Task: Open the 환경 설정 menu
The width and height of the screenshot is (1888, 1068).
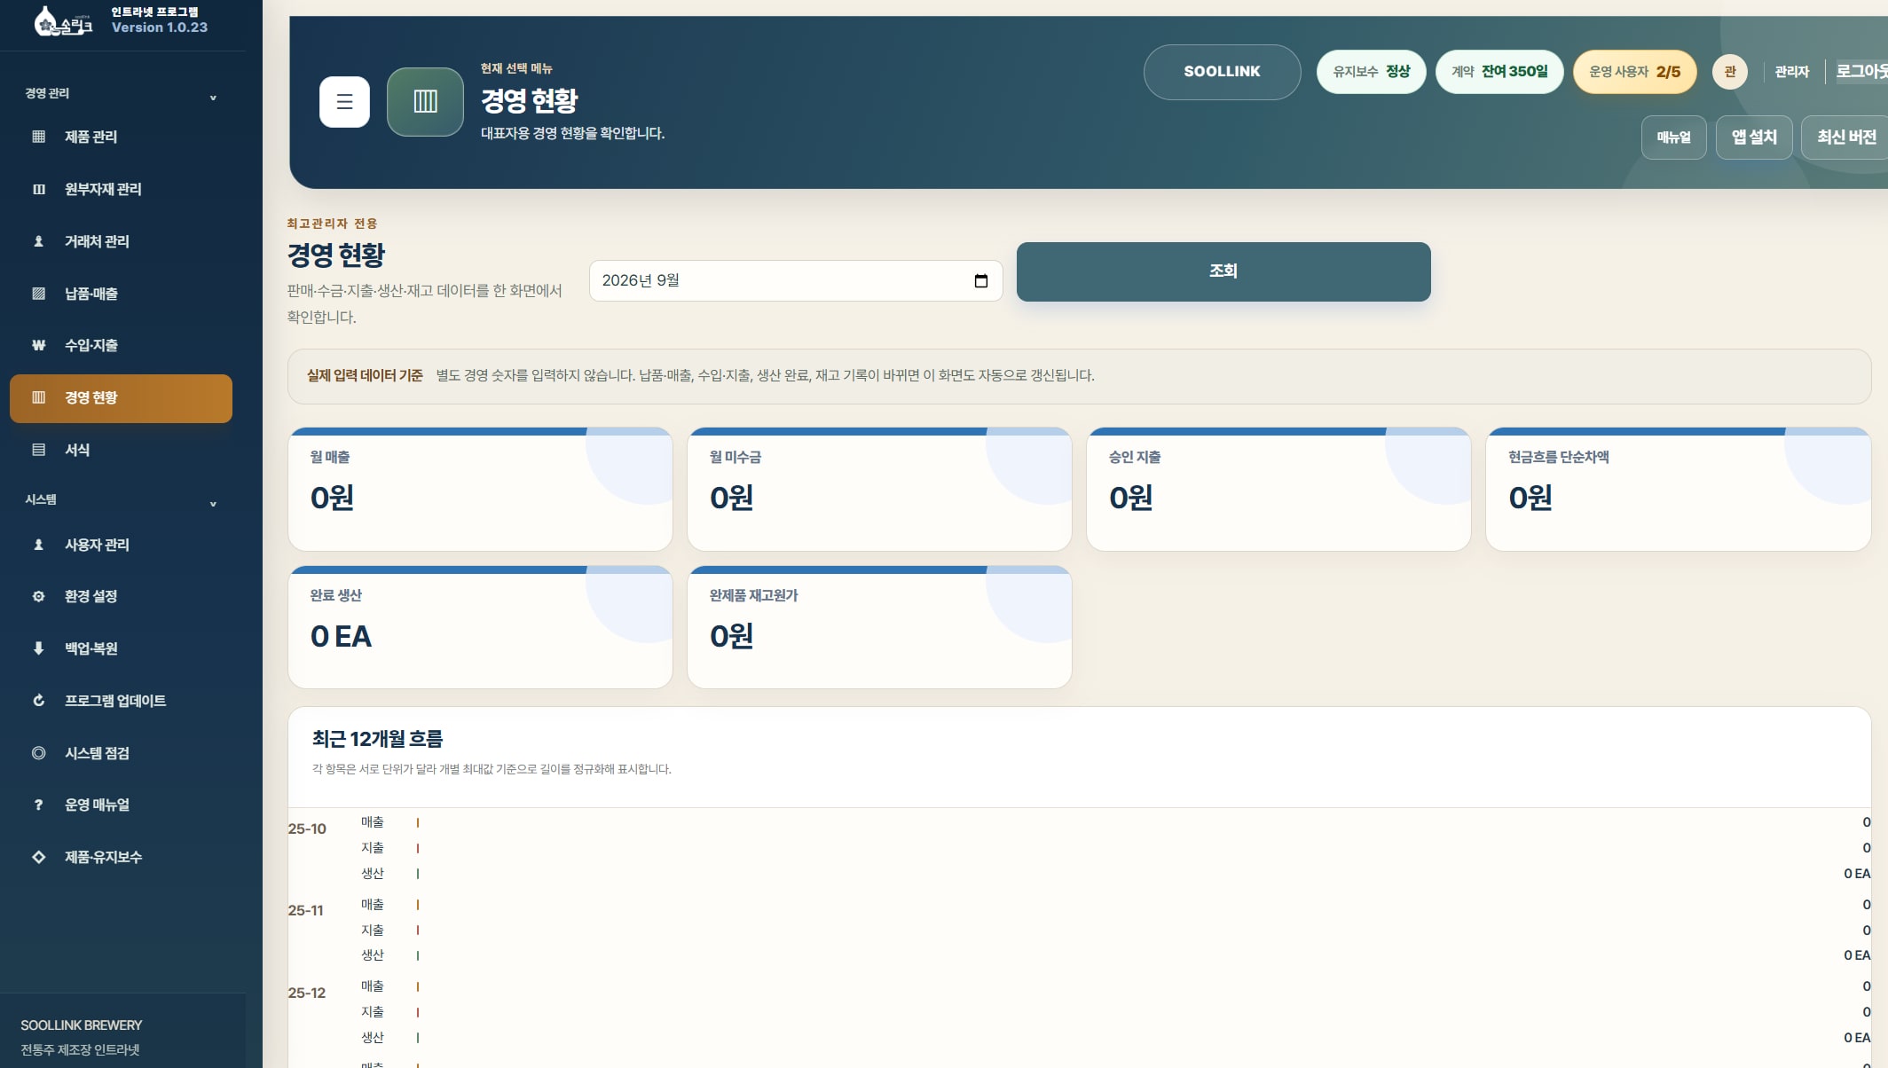Action: pos(121,596)
